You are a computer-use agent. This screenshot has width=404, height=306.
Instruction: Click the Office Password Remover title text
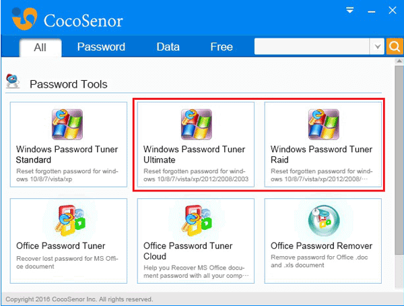[321, 245]
